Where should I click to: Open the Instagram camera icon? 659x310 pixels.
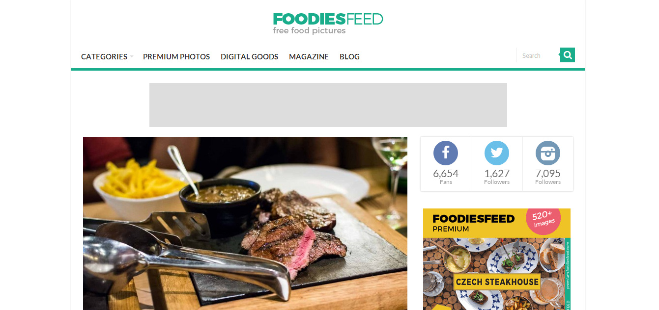click(548, 153)
